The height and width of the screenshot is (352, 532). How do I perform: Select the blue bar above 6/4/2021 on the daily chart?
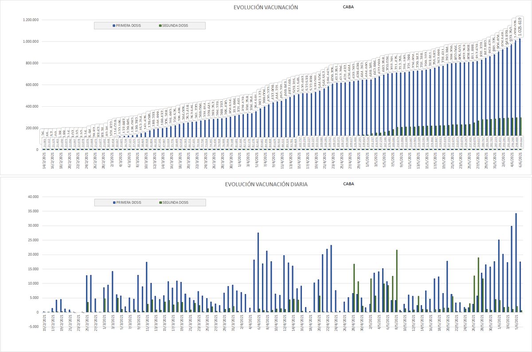(258, 272)
